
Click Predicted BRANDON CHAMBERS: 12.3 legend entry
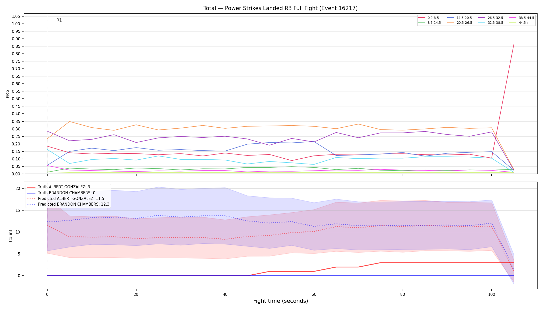[68, 204]
